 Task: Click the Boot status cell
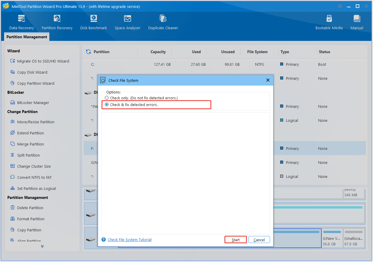pyautogui.click(x=322, y=64)
